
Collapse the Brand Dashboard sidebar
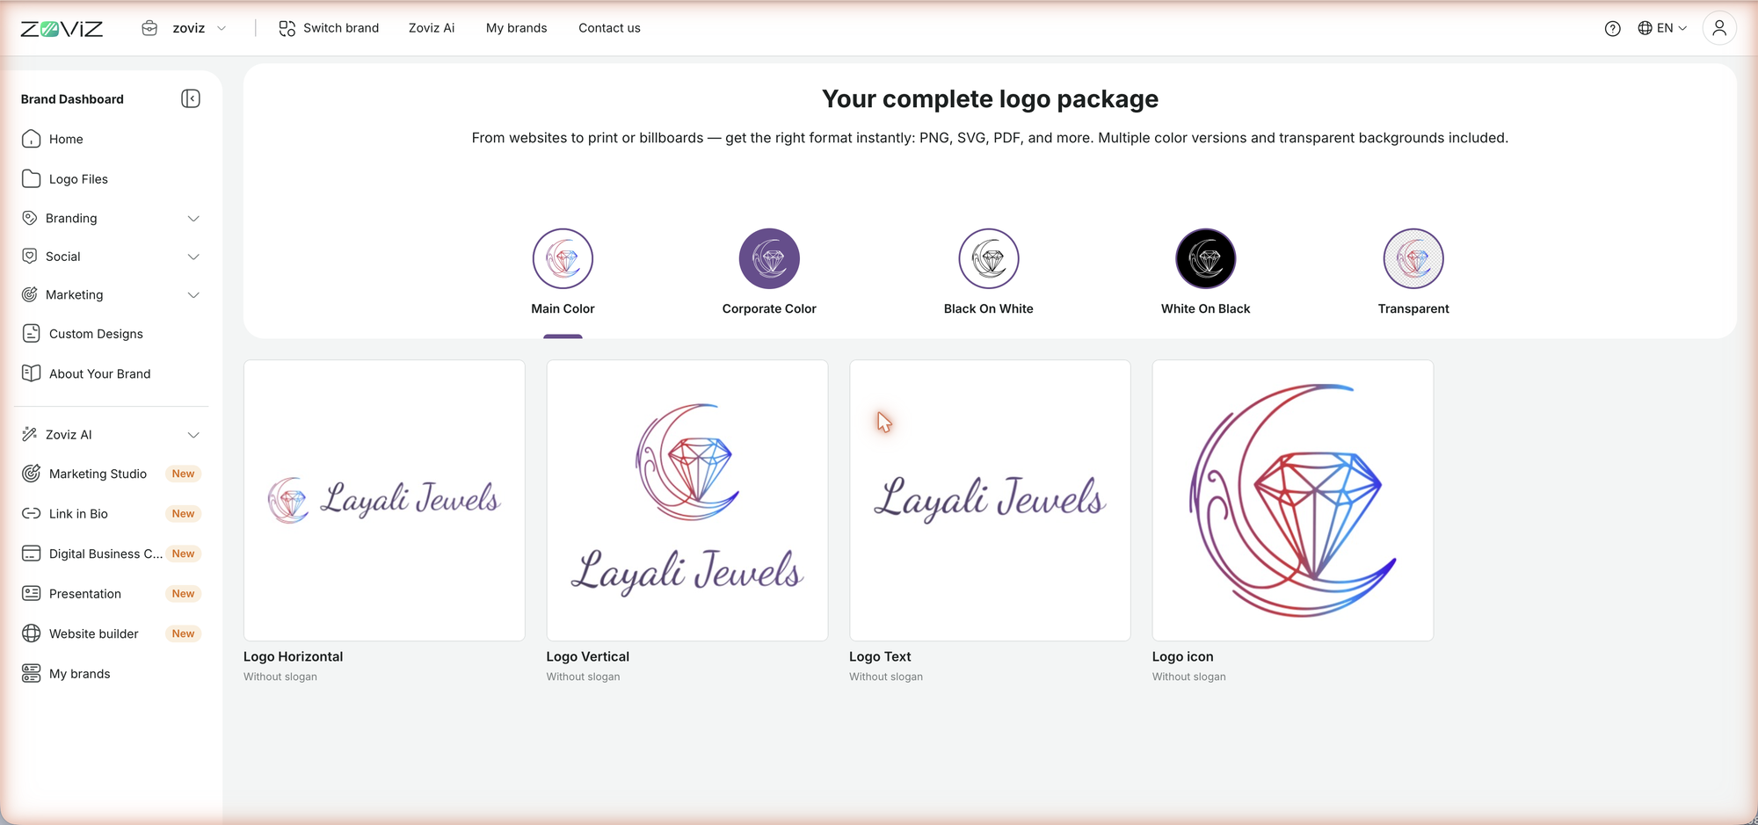pyautogui.click(x=191, y=98)
